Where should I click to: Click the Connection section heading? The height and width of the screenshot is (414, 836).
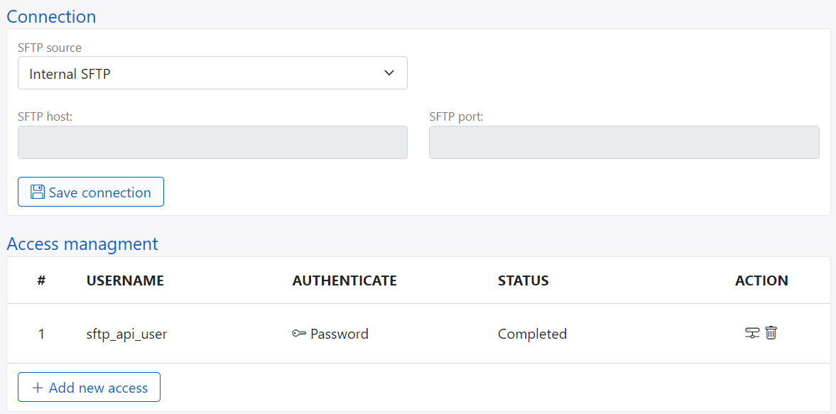(50, 16)
